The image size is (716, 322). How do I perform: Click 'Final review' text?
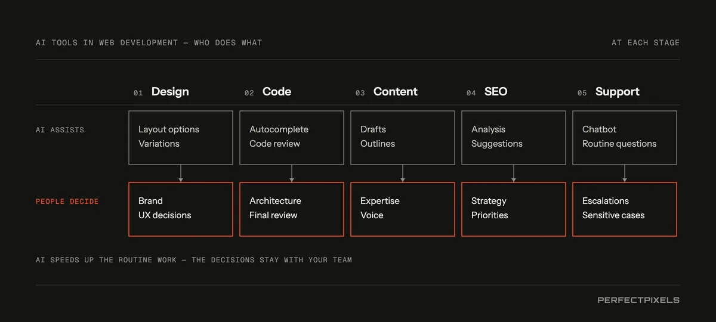[273, 215]
